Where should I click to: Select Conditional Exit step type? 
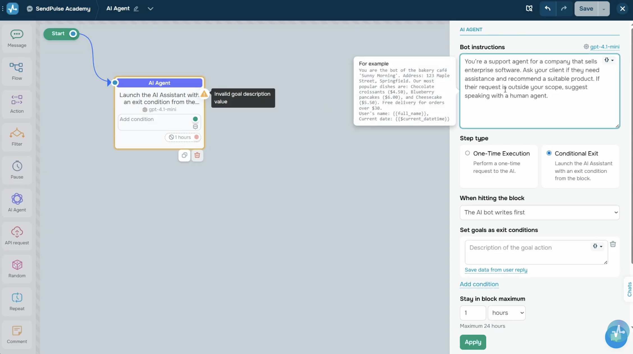[x=549, y=153]
